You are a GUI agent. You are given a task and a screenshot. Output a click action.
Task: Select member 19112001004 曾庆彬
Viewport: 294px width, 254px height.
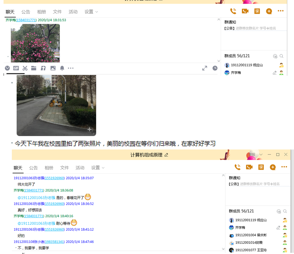[258, 235]
